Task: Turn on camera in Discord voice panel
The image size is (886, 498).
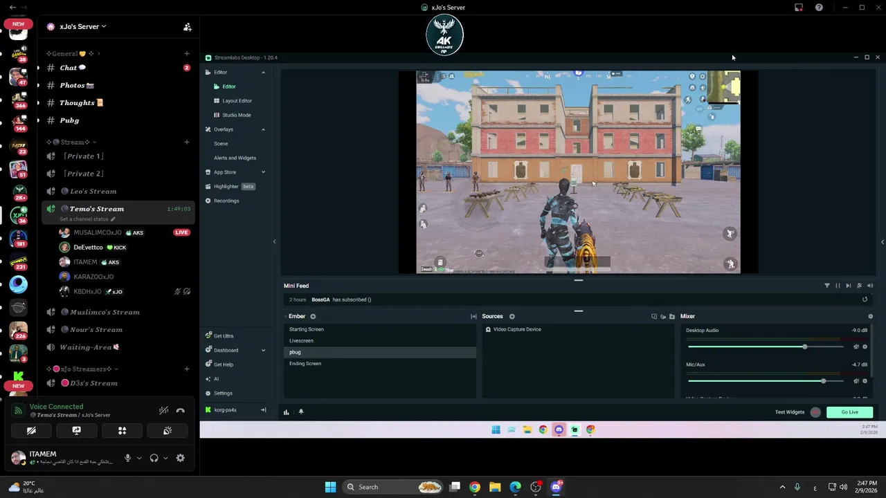Action: tap(31, 430)
